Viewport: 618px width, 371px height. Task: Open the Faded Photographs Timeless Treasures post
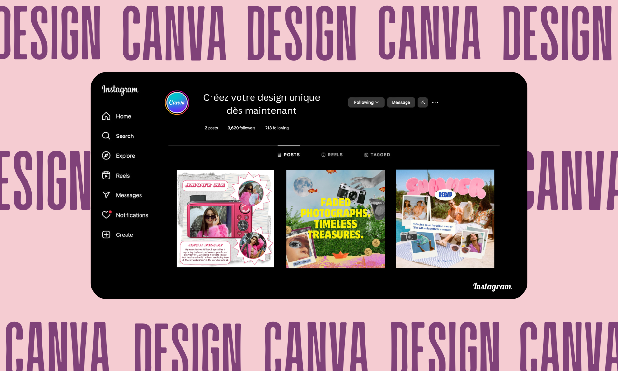pos(336,219)
